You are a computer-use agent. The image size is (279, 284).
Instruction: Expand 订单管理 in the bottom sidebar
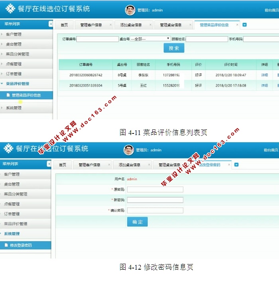[26, 214]
